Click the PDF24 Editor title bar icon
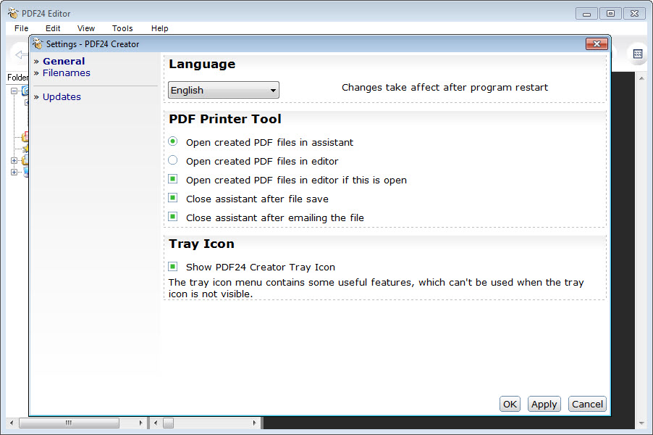 coord(12,13)
